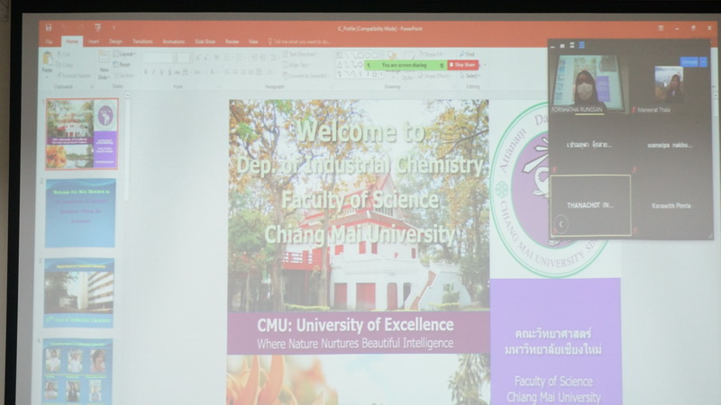Open the Layout dropdown

[x=124, y=55]
